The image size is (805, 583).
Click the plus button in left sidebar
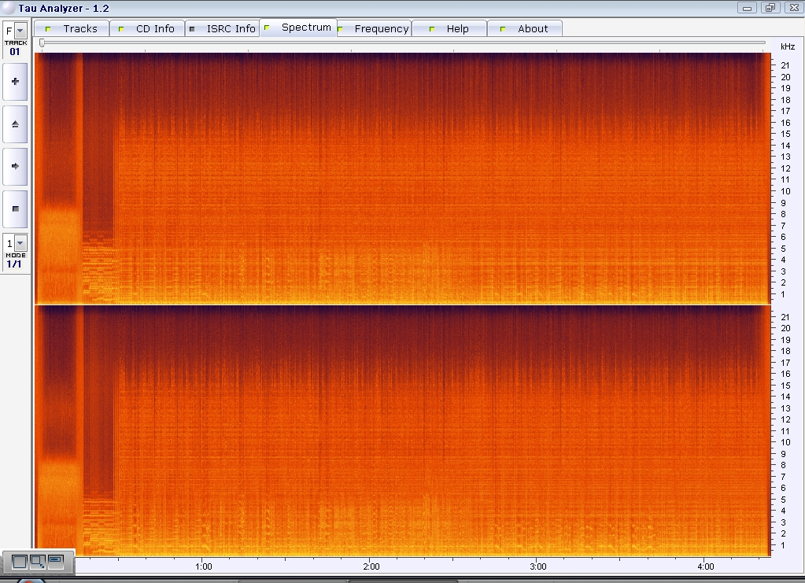15,82
